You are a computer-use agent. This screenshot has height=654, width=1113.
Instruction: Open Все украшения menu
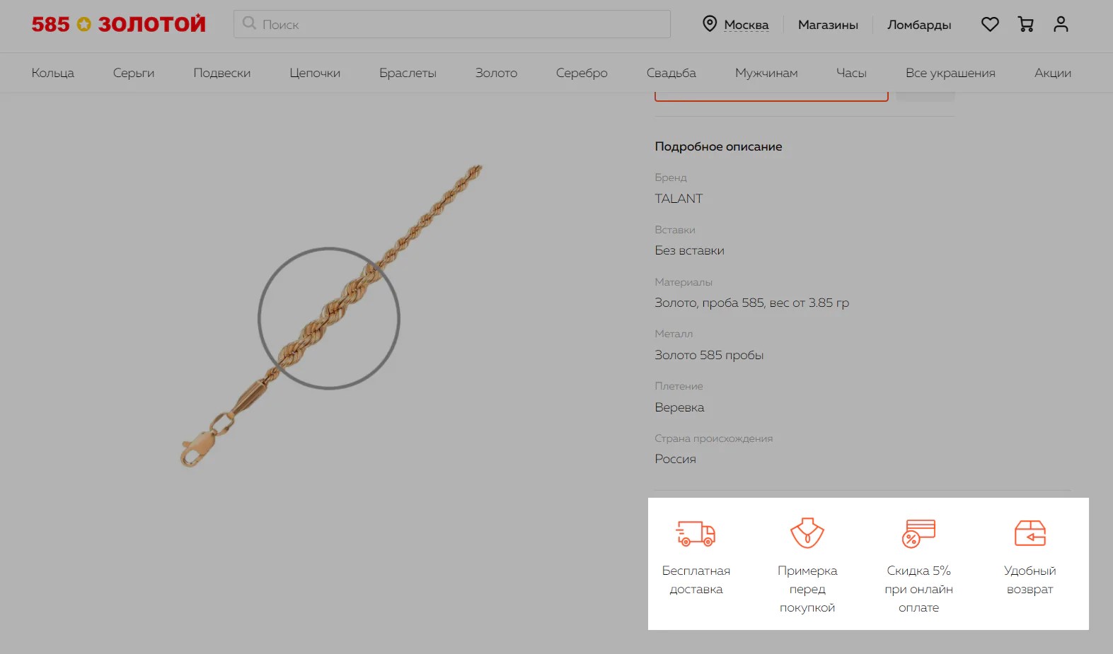click(950, 73)
